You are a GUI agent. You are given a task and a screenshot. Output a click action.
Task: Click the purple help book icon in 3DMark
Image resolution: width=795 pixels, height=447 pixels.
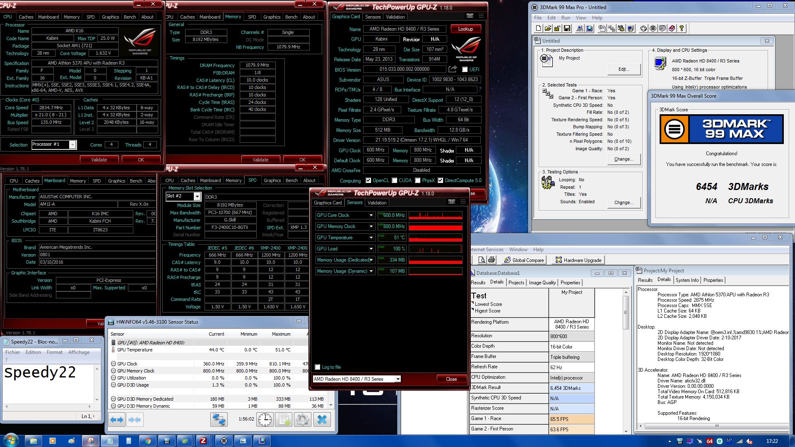(672, 28)
